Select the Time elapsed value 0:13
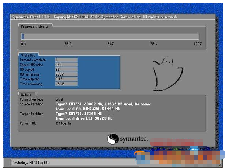The height and width of the screenshot is (168, 227). click(x=66, y=79)
